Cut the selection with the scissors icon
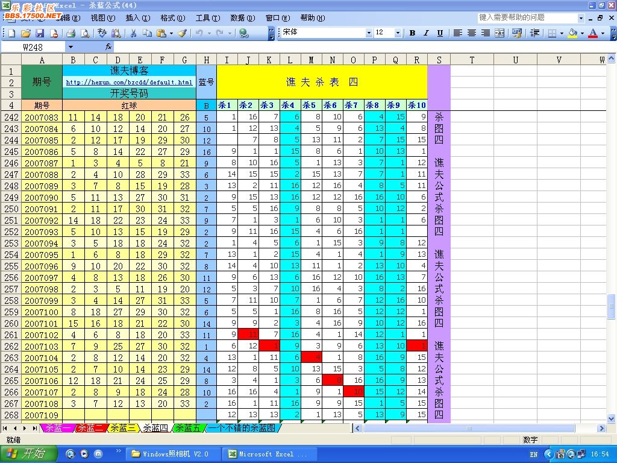The image size is (617, 463). tap(133, 34)
